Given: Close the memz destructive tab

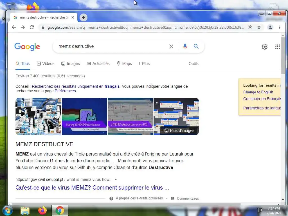Looking at the screenshot, I should (x=73, y=17).
